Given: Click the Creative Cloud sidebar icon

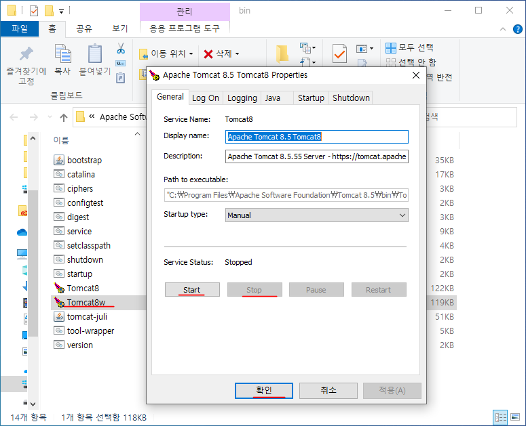Looking at the screenshot, I should tap(22, 211).
